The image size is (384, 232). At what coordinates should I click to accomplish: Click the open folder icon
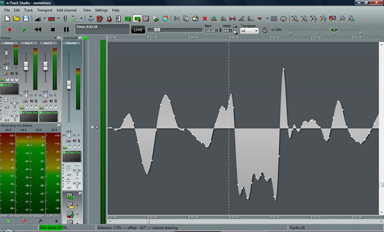pos(17,18)
